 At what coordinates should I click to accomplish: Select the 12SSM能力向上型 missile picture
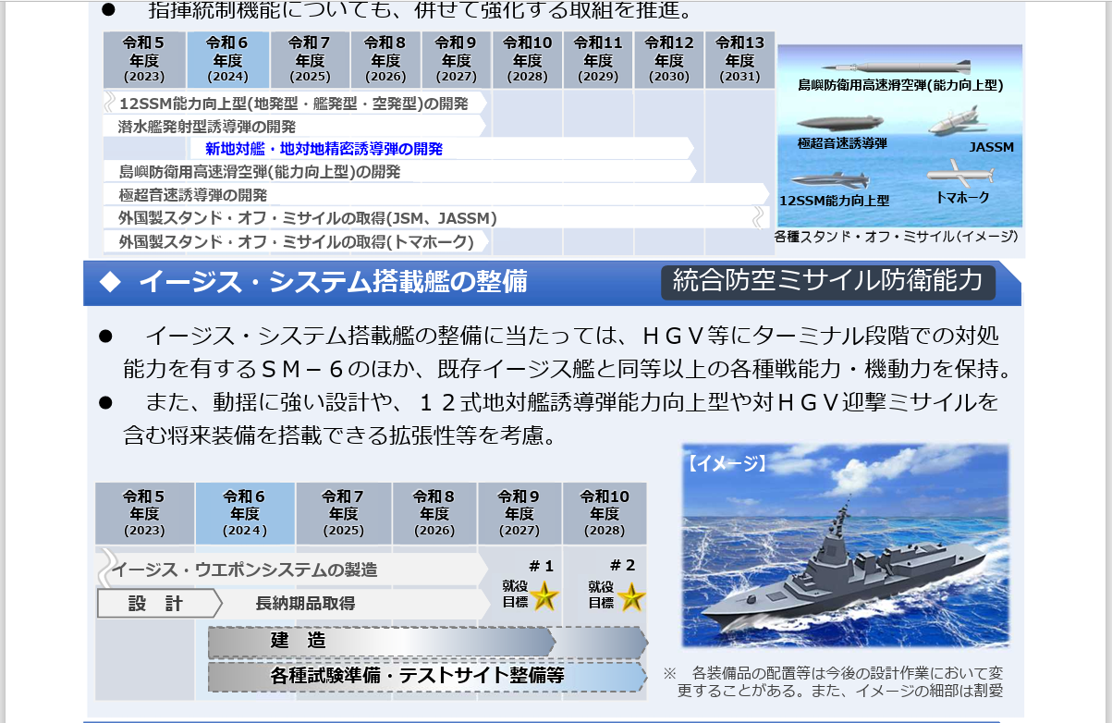(833, 180)
